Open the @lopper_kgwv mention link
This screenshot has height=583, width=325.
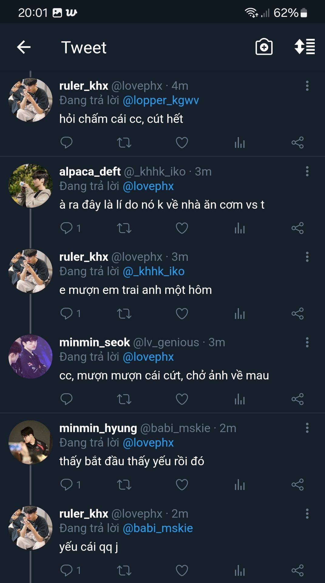tap(161, 100)
